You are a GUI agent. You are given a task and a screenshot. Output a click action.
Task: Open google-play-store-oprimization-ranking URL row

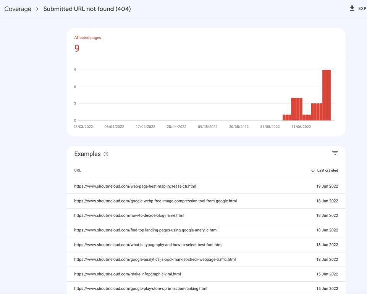pyautogui.click(x=141, y=289)
